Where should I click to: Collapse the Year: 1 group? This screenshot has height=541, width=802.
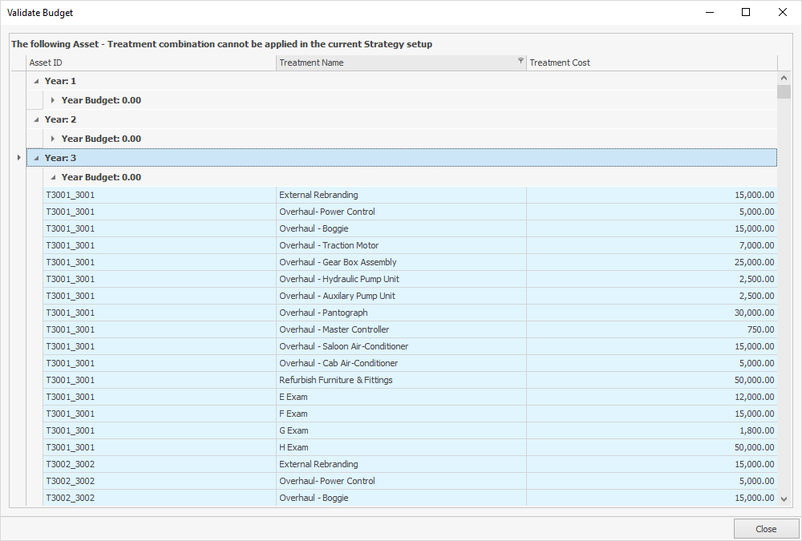[x=36, y=81]
